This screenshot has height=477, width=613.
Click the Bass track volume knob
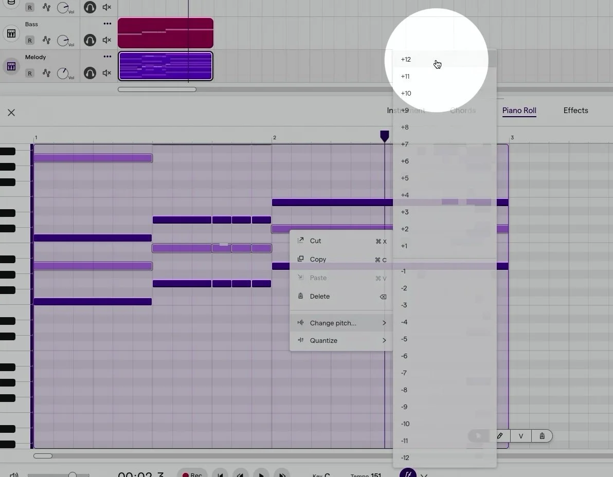click(x=63, y=40)
